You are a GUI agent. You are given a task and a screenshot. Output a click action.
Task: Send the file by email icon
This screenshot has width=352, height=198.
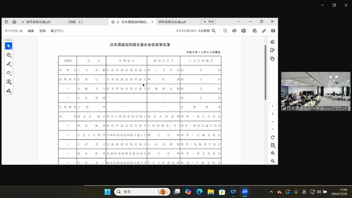[273, 31]
